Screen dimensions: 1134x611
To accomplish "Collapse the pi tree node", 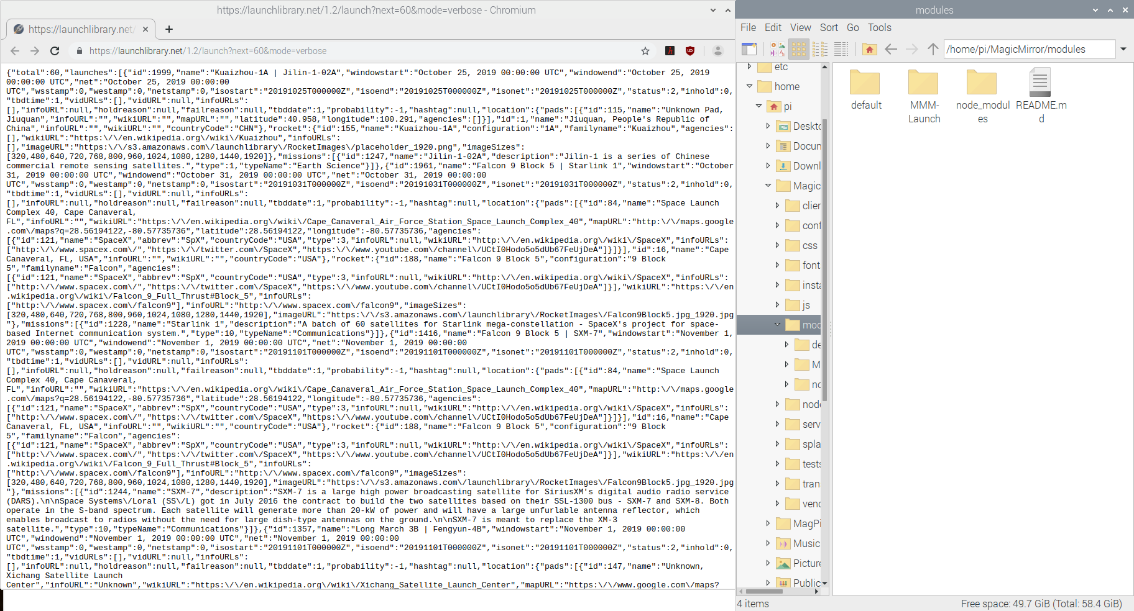I will (758, 106).
